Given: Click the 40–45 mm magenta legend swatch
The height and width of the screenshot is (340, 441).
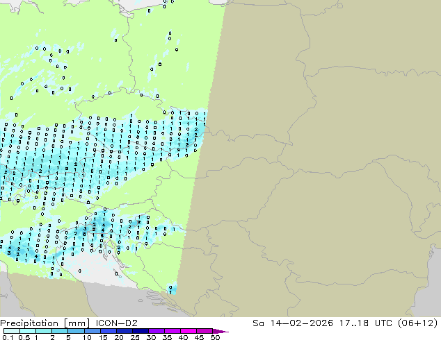Looking at the screenshot, I should [x=189, y=331].
